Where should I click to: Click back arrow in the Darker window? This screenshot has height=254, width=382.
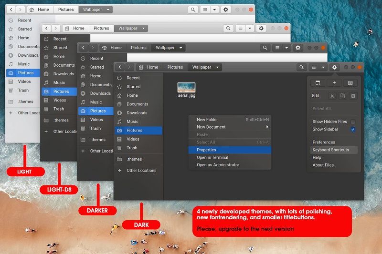pos(83,48)
